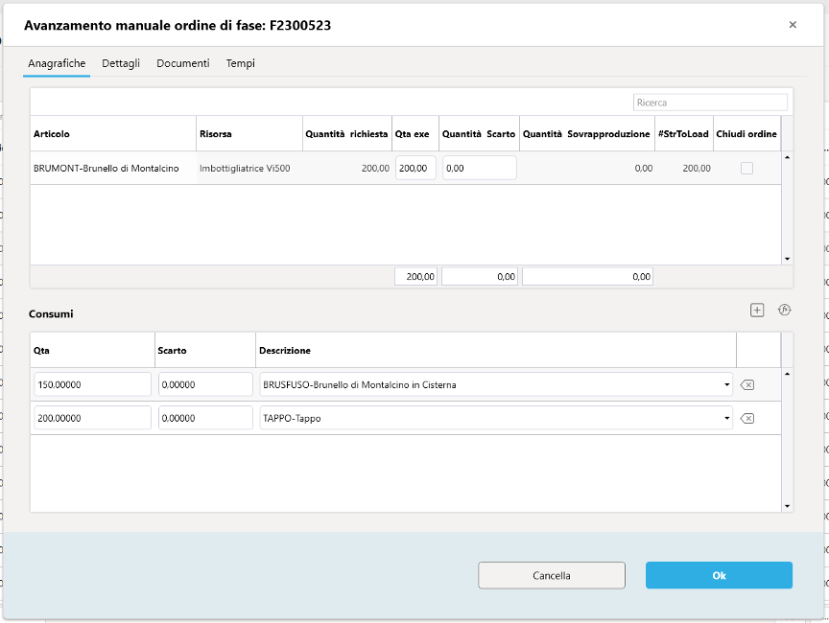Select the Imbottigliatrice Vi500 resource cell
This screenshot has height=623, width=829.
coord(249,169)
